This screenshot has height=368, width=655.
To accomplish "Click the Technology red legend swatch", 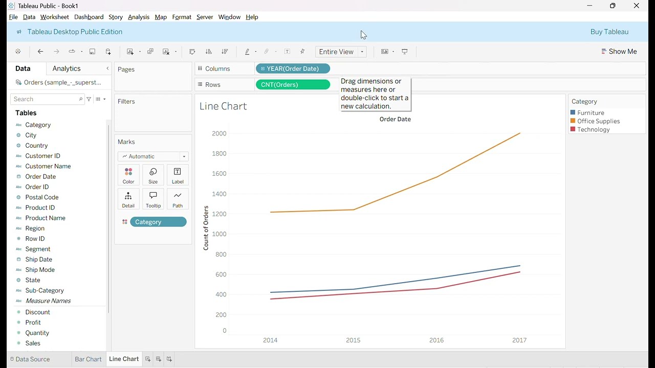I will (x=573, y=129).
